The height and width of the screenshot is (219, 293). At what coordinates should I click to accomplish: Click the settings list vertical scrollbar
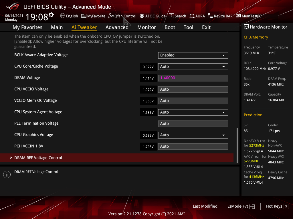click(237, 145)
